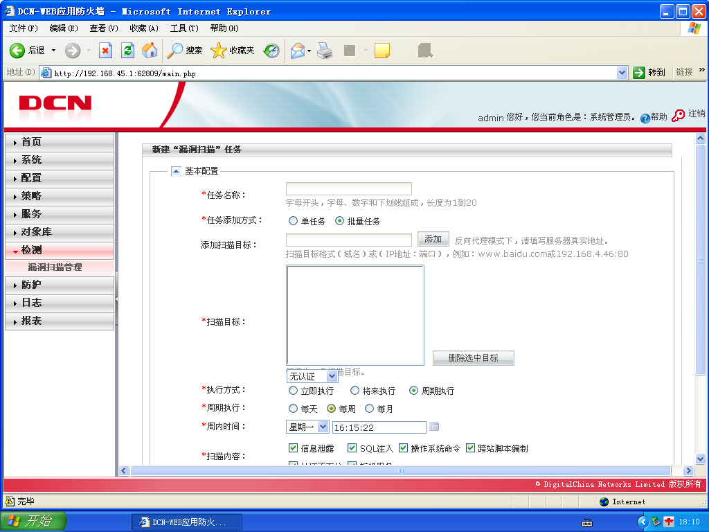The image size is (709, 532).
Task: Click the Go (转到) green arrow icon
Action: pos(639,72)
